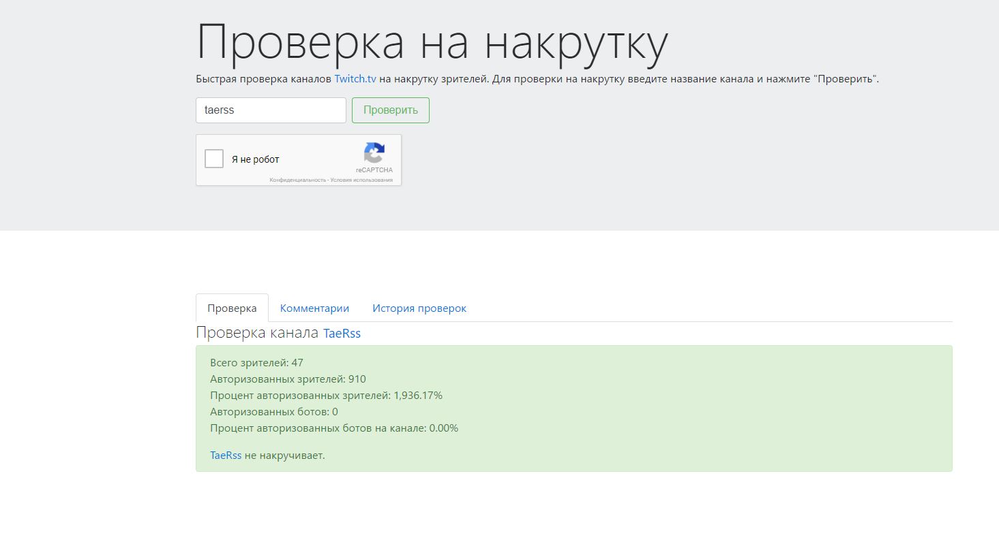The width and height of the screenshot is (999, 544).
Task: Open the reCAPTCHA "Условия использования" link
Action: tap(362, 180)
